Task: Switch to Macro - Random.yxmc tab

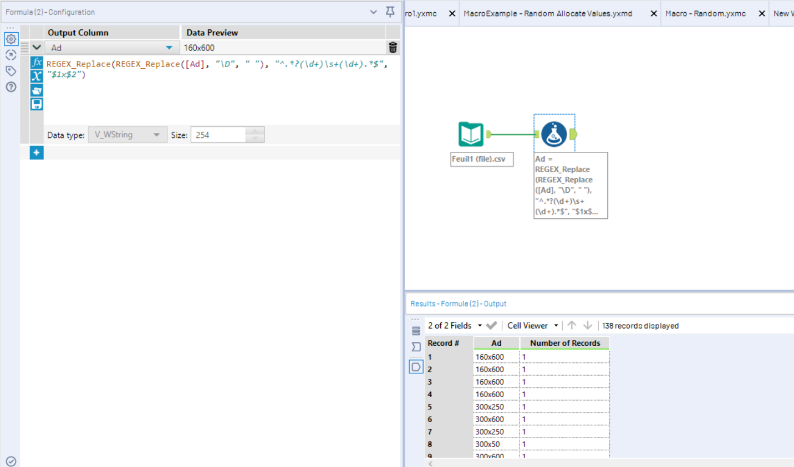Action: tap(705, 13)
